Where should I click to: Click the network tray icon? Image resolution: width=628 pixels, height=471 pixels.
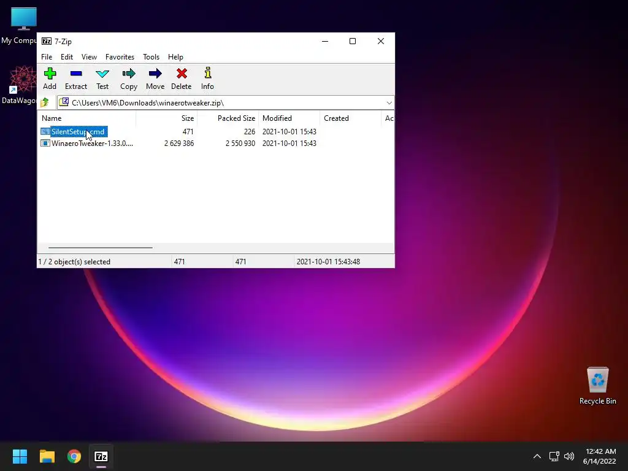coord(554,456)
